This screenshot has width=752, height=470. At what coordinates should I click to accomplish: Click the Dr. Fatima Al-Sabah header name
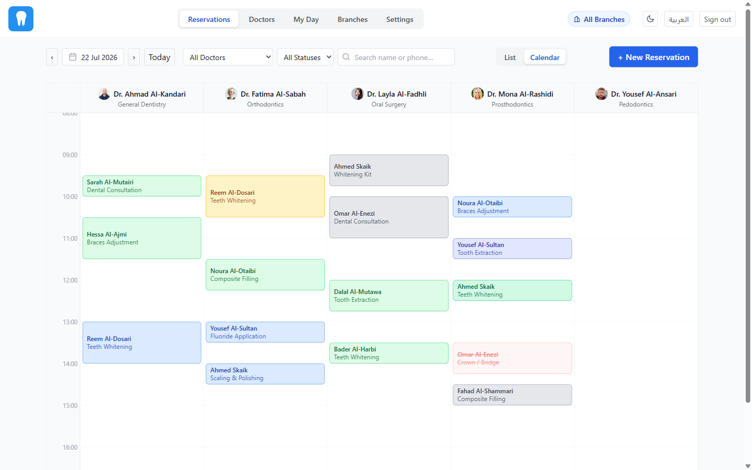click(273, 94)
